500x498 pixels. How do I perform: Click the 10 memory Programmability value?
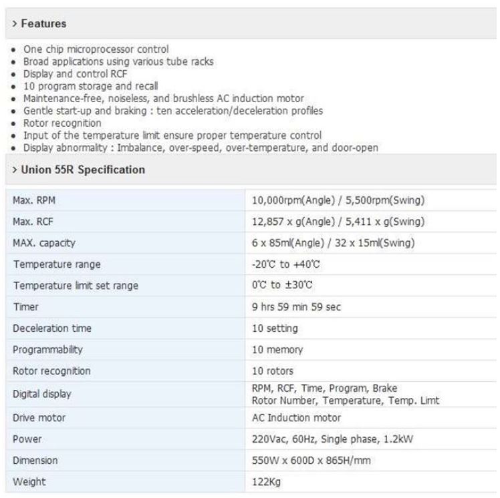tap(277, 350)
